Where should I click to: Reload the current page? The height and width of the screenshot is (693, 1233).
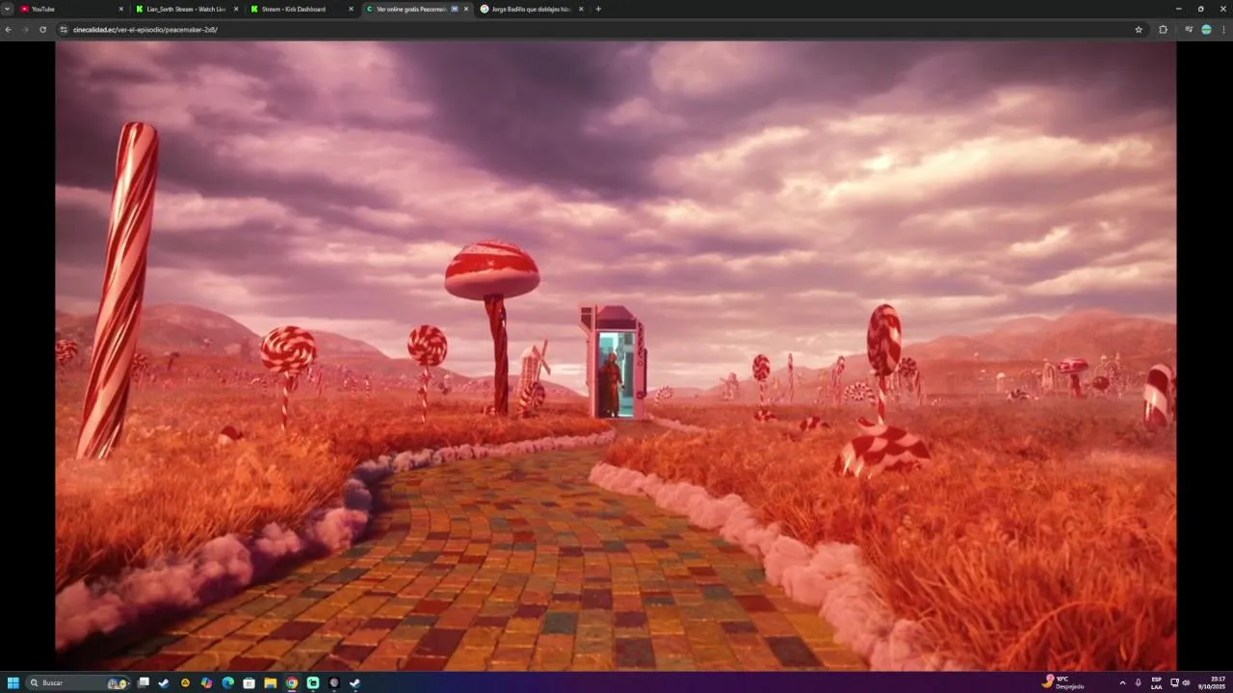point(42,29)
